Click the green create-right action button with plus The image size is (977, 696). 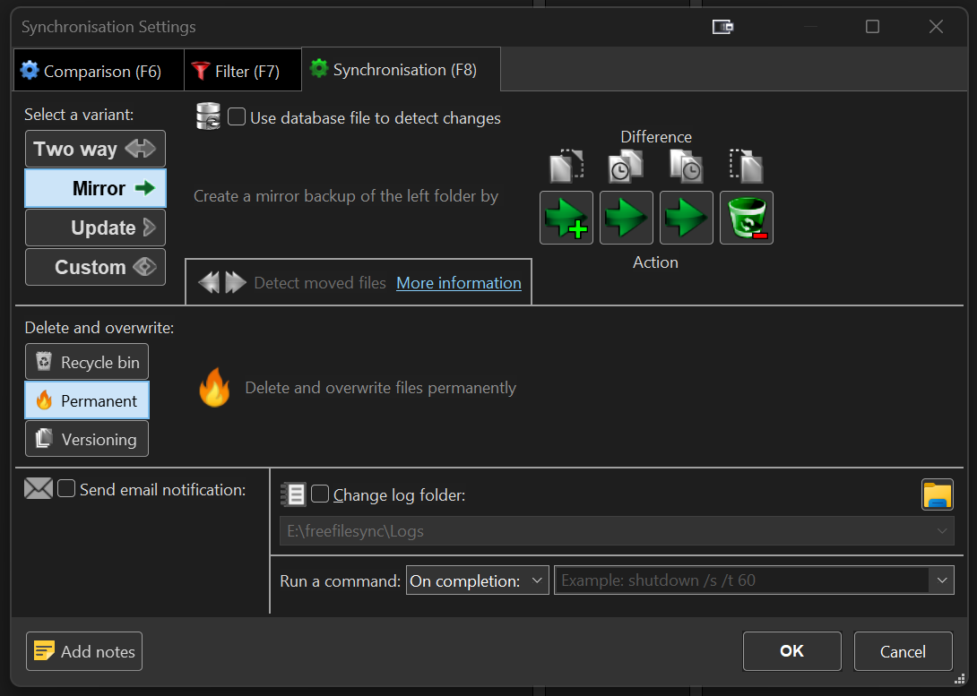pyautogui.click(x=566, y=218)
